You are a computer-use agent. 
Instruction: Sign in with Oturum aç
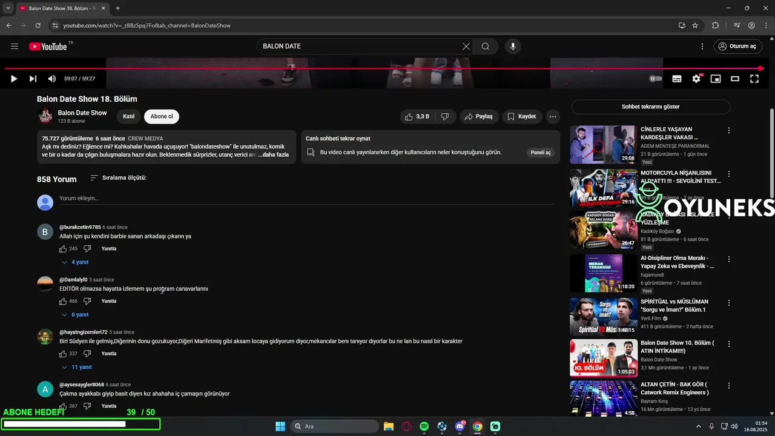coord(737,47)
